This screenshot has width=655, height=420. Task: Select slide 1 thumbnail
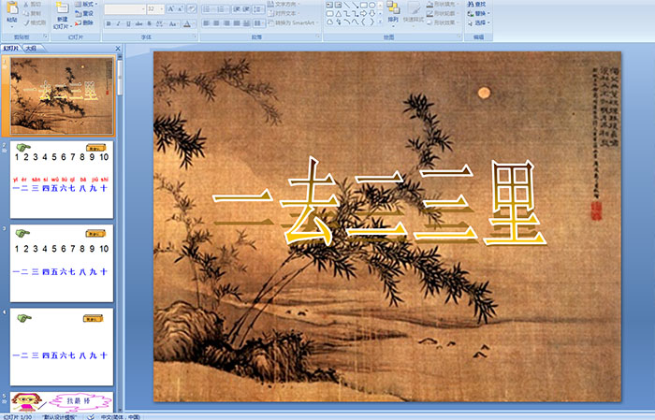click(62, 95)
